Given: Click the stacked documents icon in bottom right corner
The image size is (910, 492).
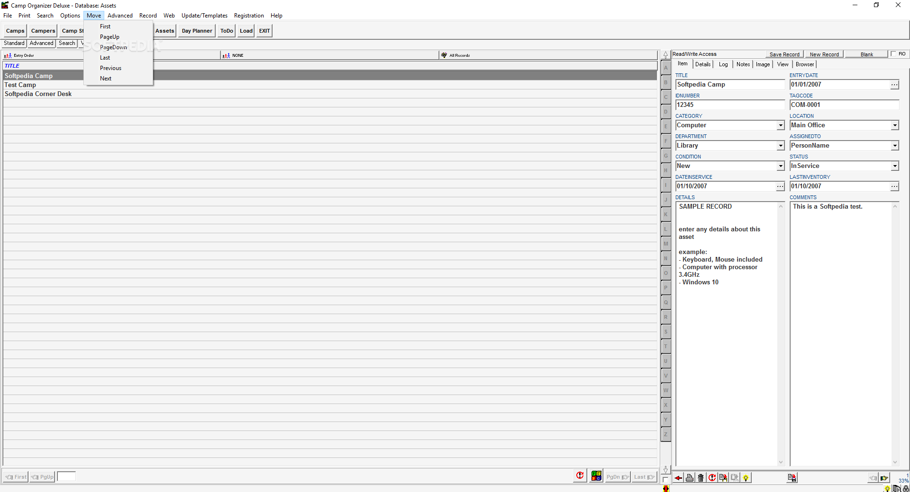Looking at the screenshot, I should [x=896, y=489].
